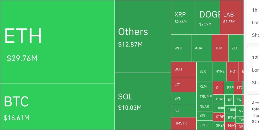The width and height of the screenshot is (259, 130).
Task: Select the ZEC heatmap cell
Action: pyautogui.click(x=236, y=48)
